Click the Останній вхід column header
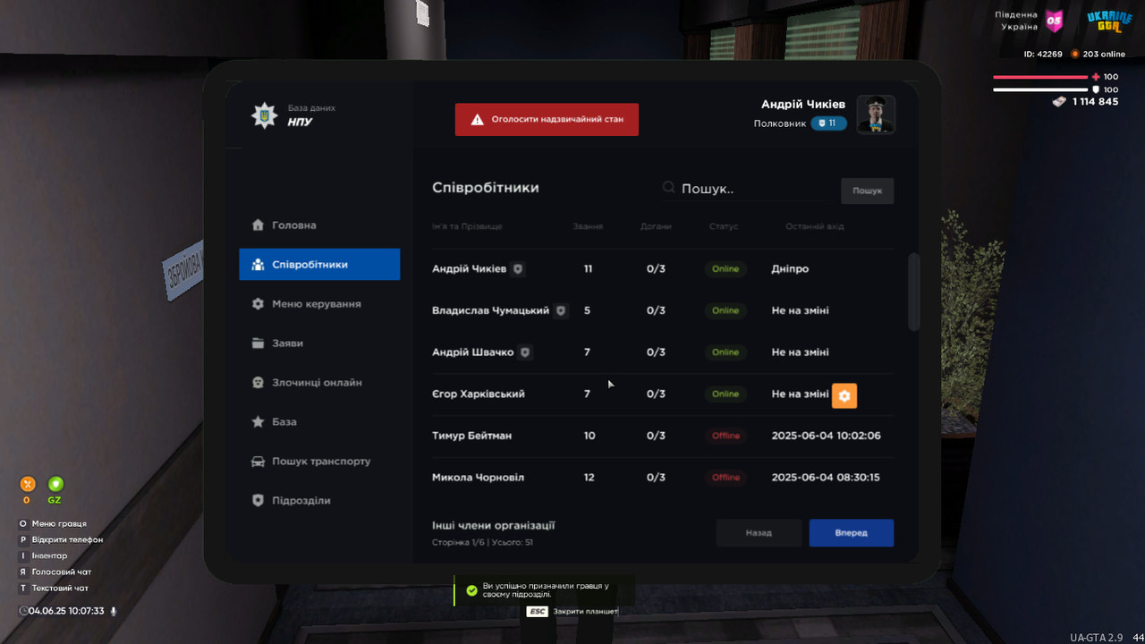 pos(815,226)
